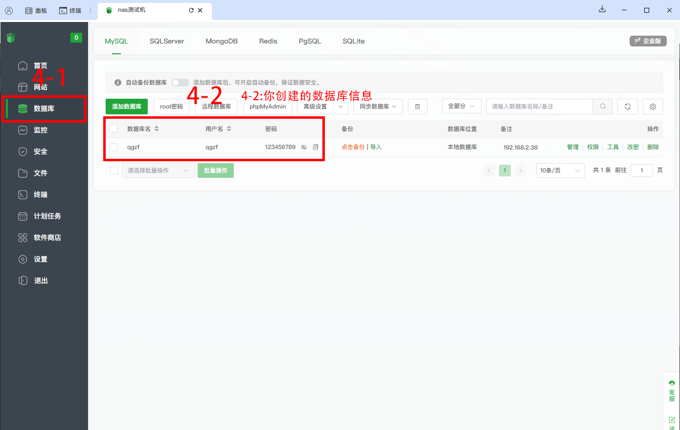The width and height of the screenshot is (680, 430).
Task: Open 计划任务 in the sidebar
Action: coord(47,216)
